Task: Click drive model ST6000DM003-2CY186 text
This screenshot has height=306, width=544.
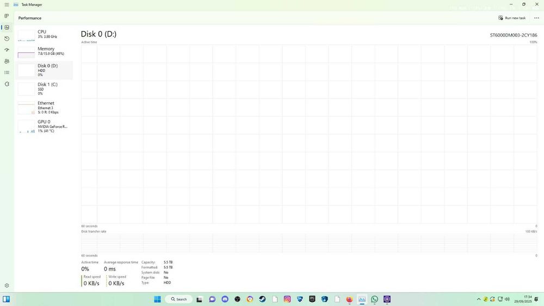Action: [x=514, y=35]
